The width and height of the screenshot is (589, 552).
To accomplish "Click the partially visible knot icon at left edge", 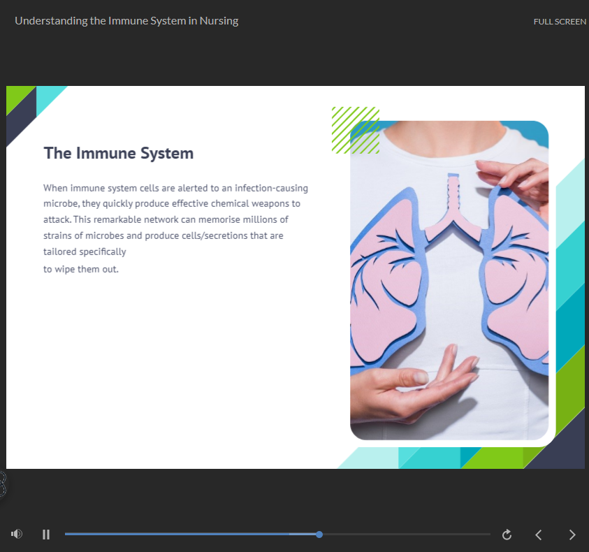I will (3, 484).
